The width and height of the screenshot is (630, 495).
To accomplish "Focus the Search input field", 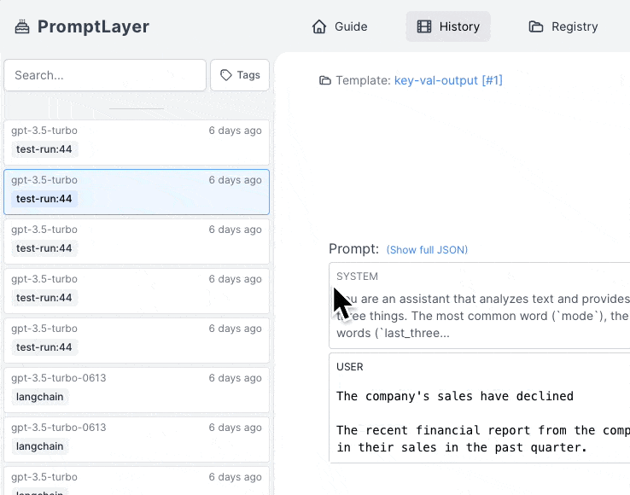I will point(105,75).
